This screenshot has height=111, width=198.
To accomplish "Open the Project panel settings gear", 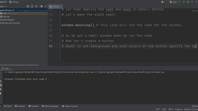I will [x=41, y=6].
